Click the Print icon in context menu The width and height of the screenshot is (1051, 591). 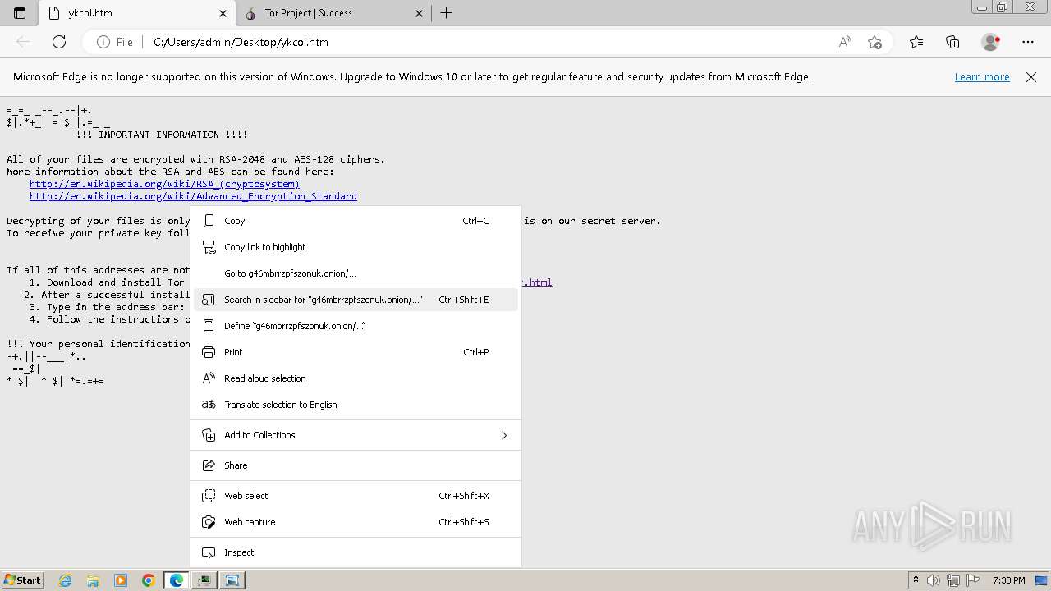click(209, 352)
